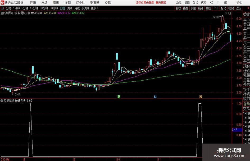Click the 画线 drawing button
Viewport: 250px width, 161px height.
coord(208,8)
